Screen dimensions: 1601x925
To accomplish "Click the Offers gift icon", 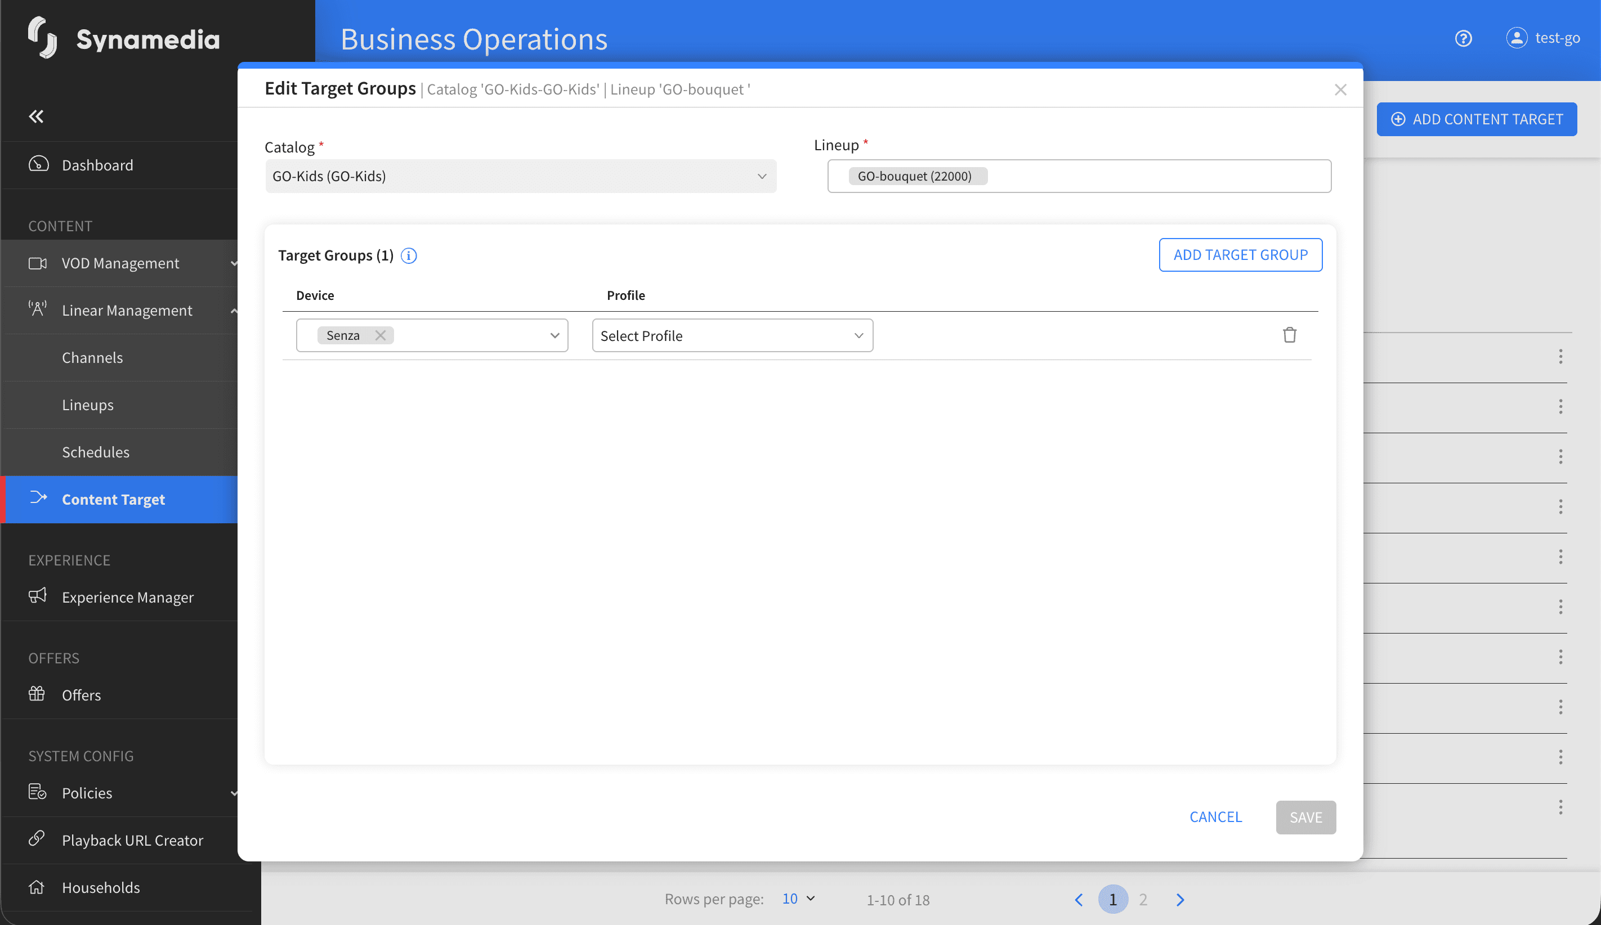I will [x=37, y=693].
